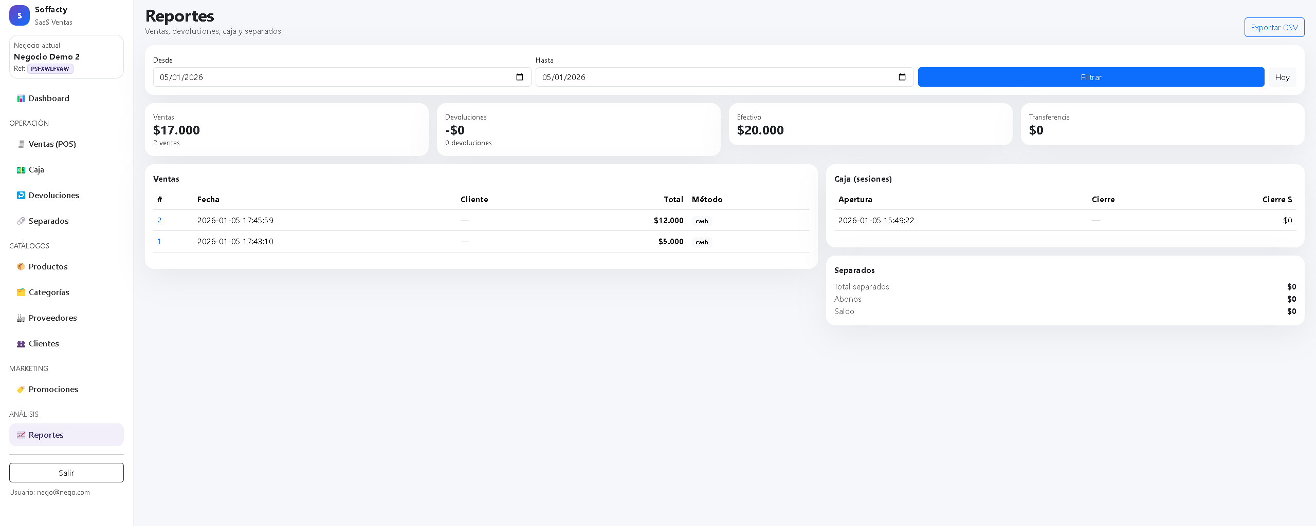Click the Dashboard chart icon in sidebar

[x=21, y=99]
